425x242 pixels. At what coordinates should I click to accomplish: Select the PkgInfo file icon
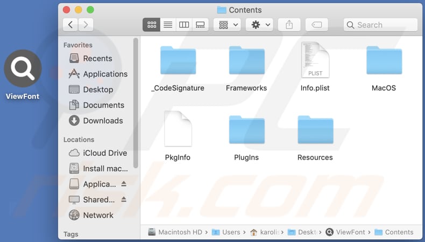pos(178,128)
